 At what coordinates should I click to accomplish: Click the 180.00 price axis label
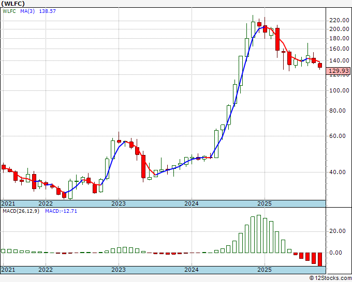tap(339, 38)
